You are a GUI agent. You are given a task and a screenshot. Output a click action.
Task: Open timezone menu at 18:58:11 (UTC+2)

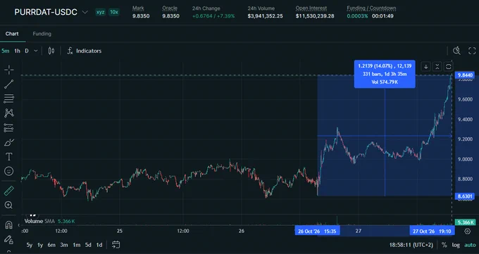(411, 245)
